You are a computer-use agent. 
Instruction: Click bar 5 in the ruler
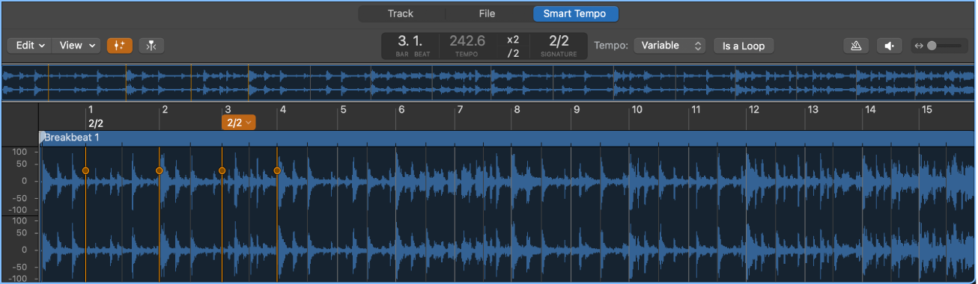point(343,110)
